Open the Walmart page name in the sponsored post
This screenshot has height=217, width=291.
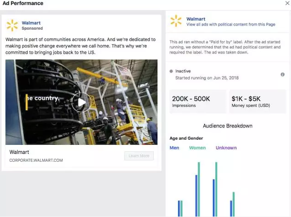click(x=31, y=23)
